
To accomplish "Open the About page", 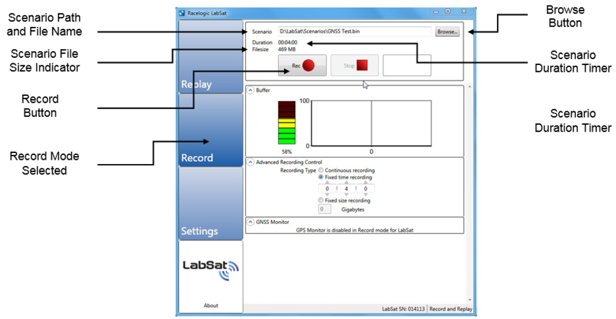I will 211,305.
